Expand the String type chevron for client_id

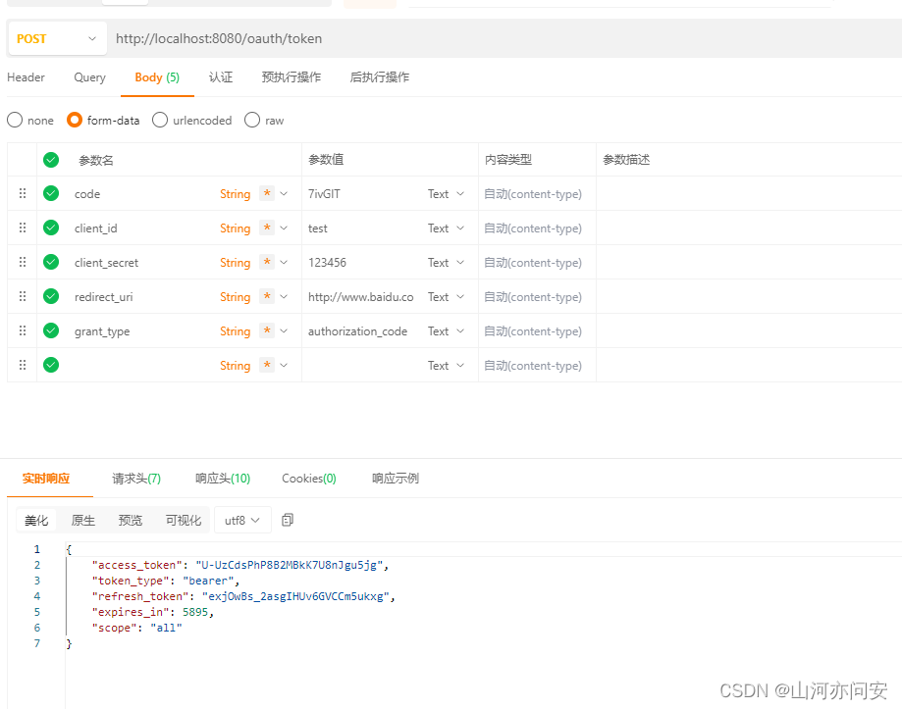pos(284,228)
